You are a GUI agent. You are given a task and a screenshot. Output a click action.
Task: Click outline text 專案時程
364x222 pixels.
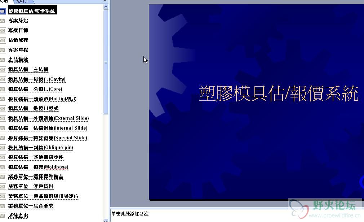click(18, 50)
